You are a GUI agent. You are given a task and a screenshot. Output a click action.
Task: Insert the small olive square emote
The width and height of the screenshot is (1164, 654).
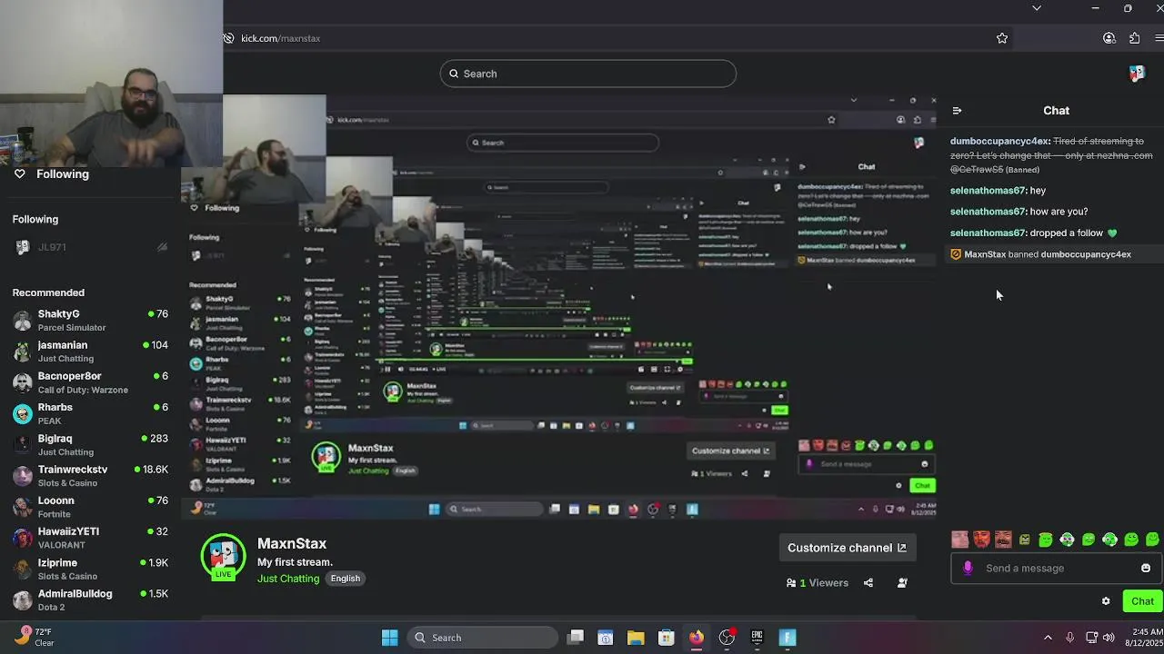click(x=1025, y=540)
